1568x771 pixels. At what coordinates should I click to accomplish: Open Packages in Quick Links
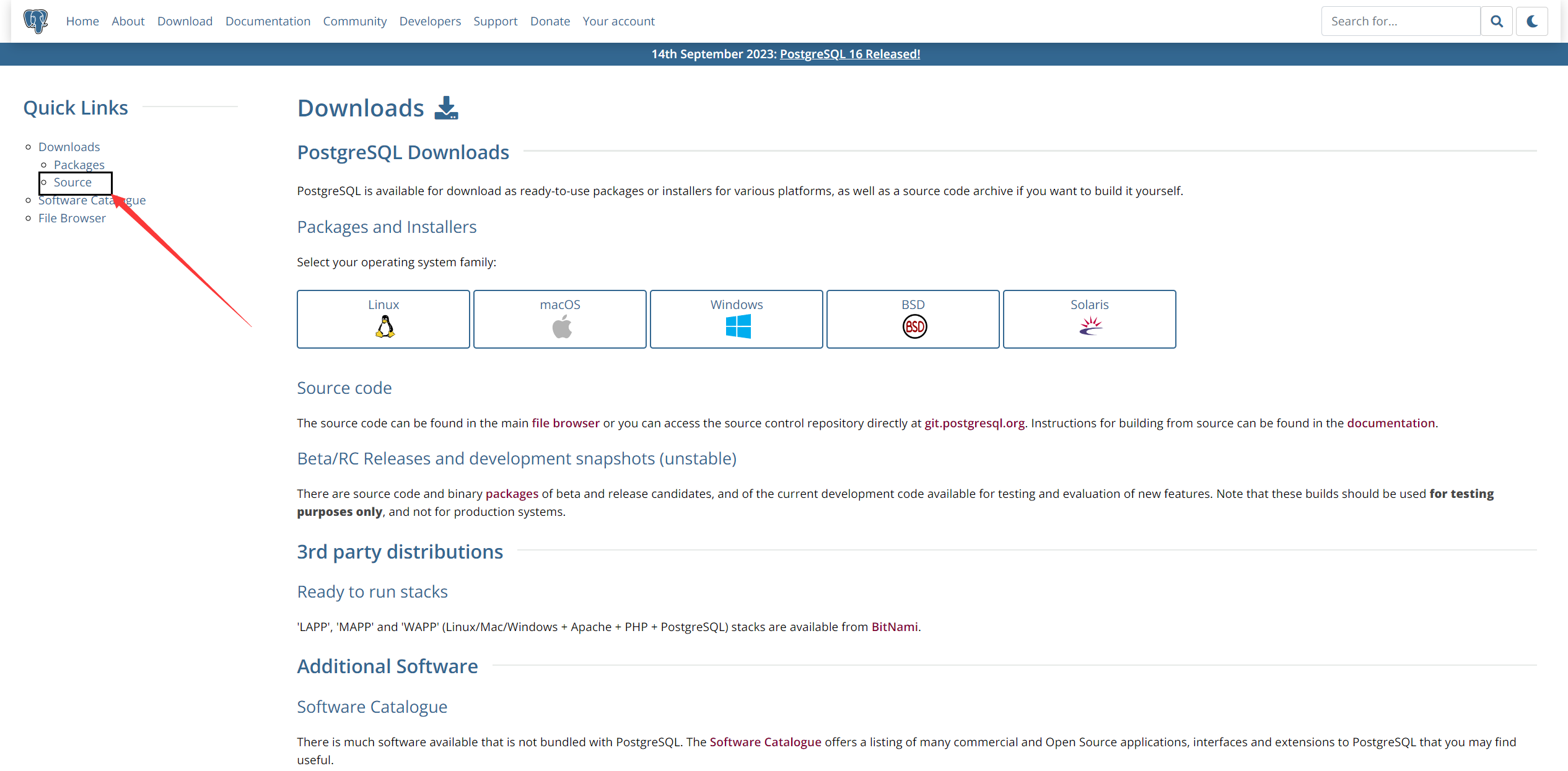coord(79,165)
